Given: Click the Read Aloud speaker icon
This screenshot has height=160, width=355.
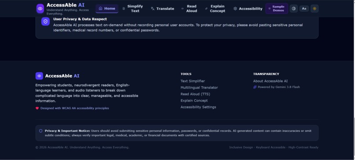Looking at the screenshot, I should pyautogui.click(x=182, y=9).
